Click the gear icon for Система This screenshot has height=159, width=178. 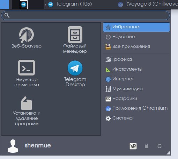pos(108,118)
